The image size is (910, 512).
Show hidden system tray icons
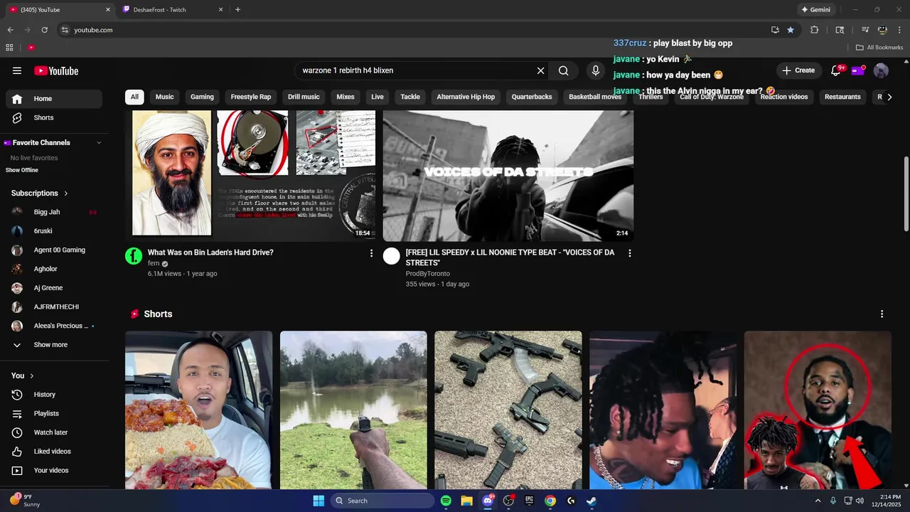[818, 501]
